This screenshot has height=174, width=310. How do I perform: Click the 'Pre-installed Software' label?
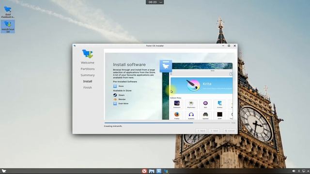point(125,82)
